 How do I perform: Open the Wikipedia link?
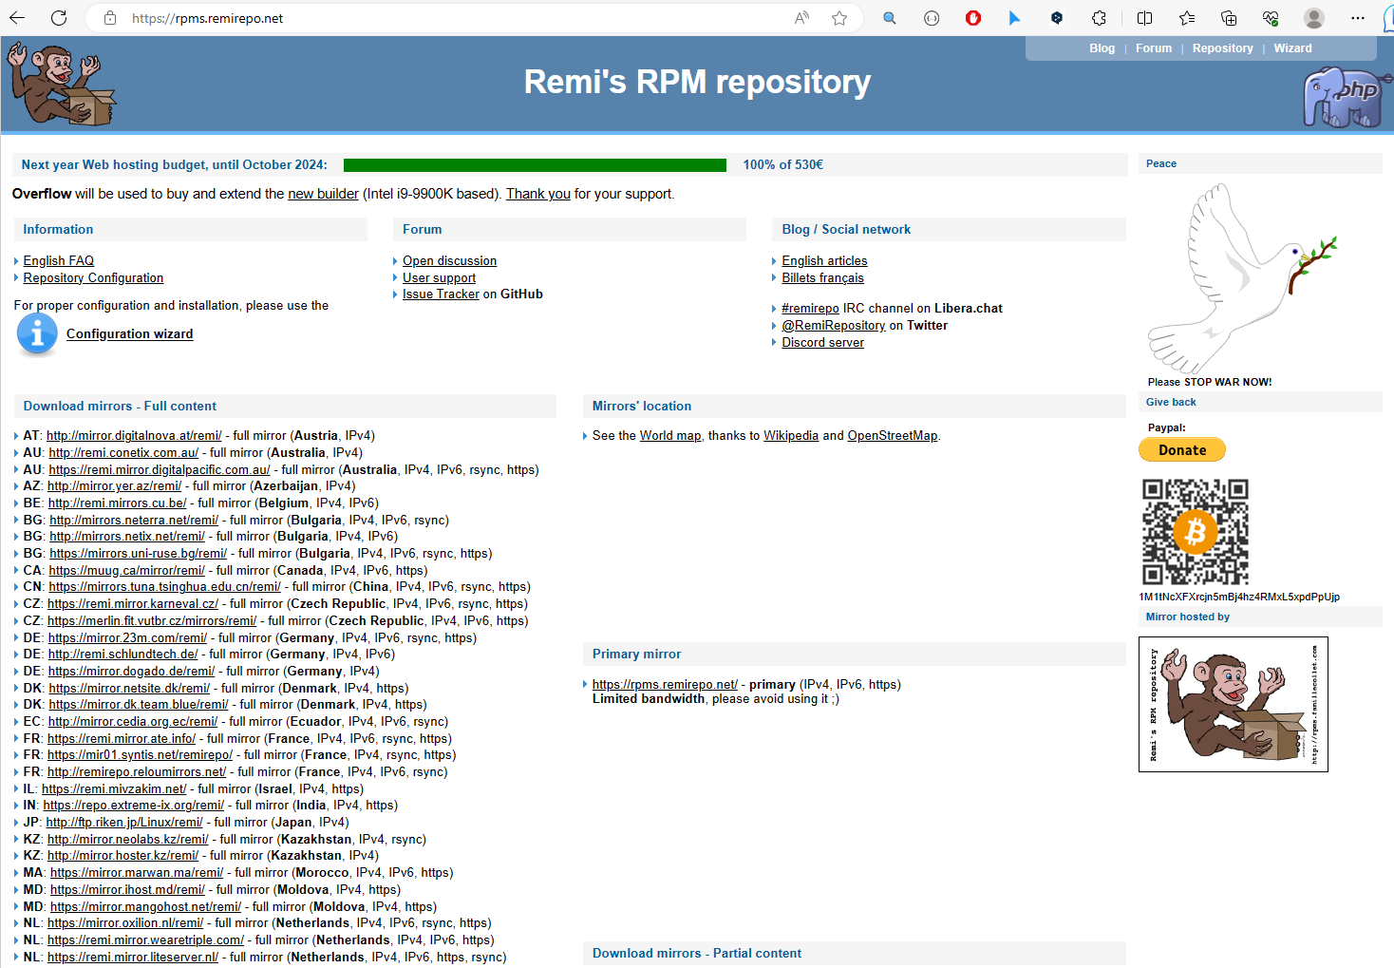791,436
